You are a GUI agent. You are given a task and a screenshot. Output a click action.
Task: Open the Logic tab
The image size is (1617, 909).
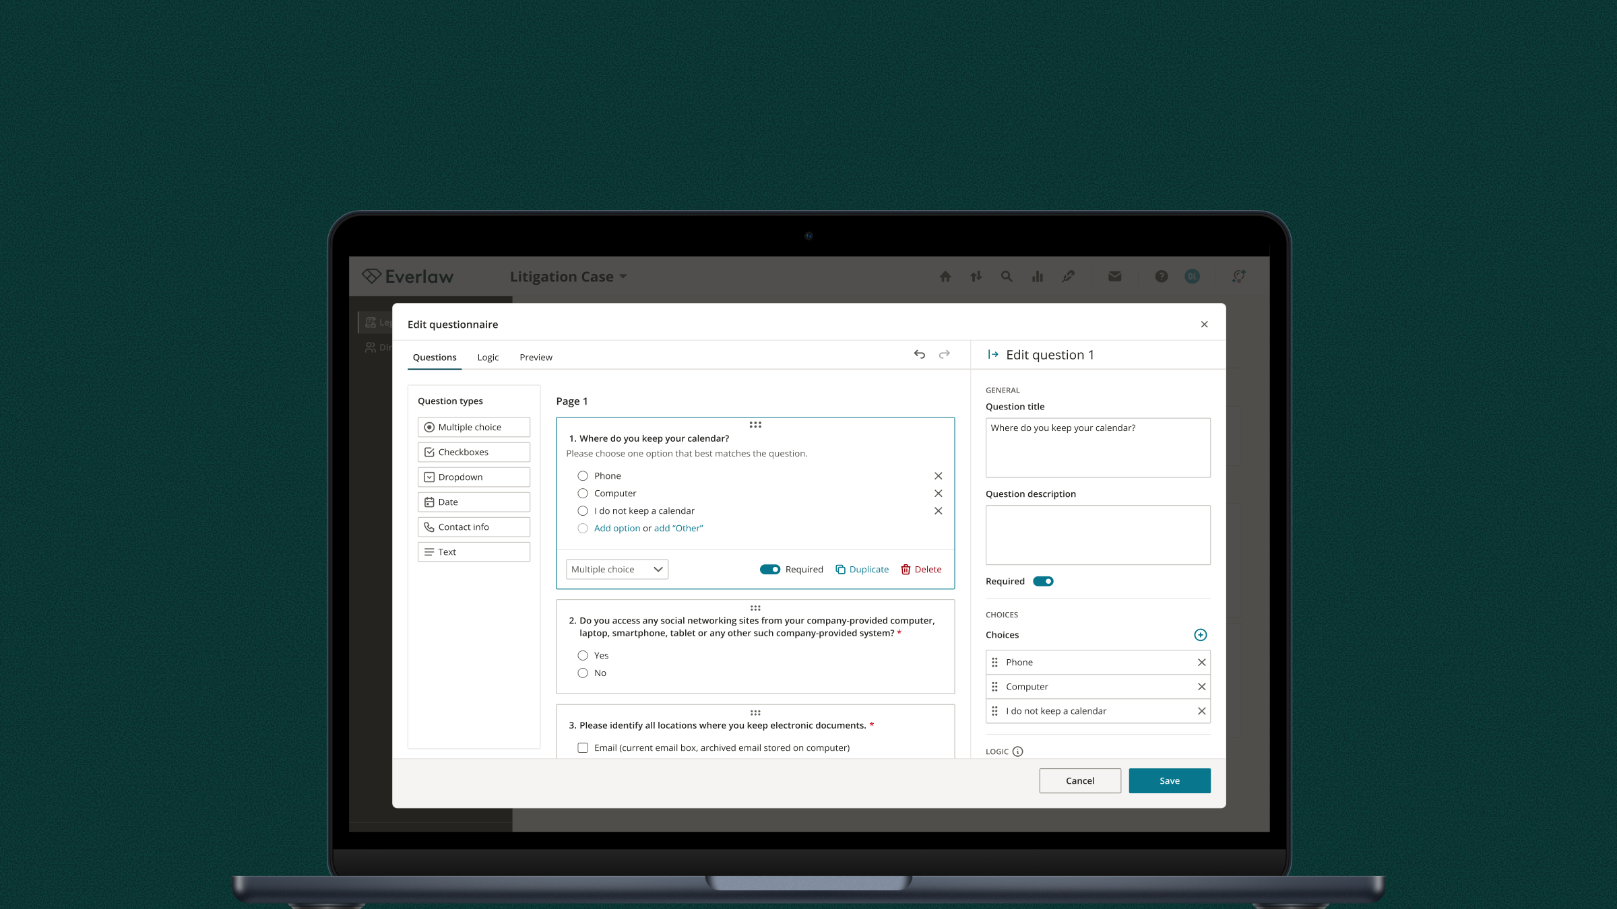point(487,357)
